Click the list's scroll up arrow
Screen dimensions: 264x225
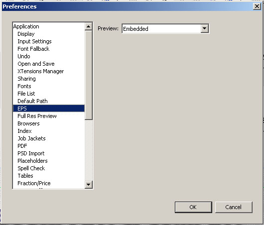pyautogui.click(x=89, y=26)
